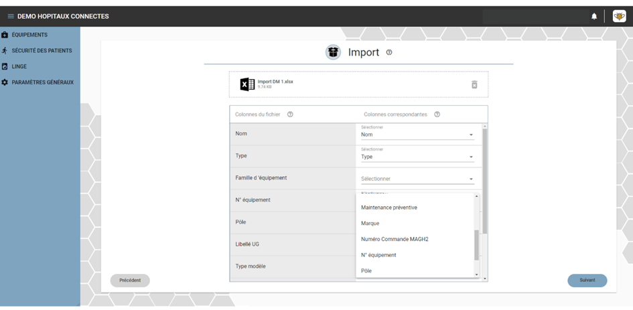Open help for Colonnes correspondantes
This screenshot has height=310, width=633.
click(437, 114)
